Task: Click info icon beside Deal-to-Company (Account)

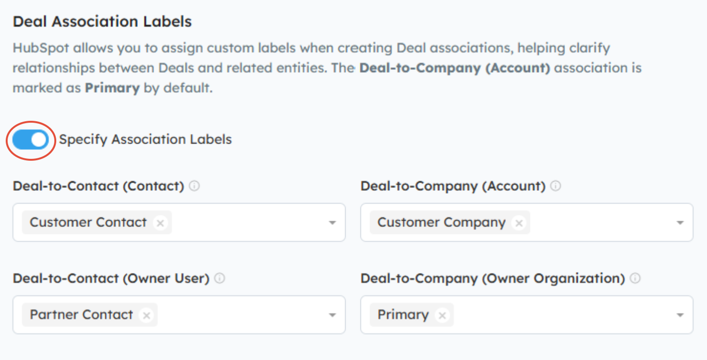Action: 555,186
